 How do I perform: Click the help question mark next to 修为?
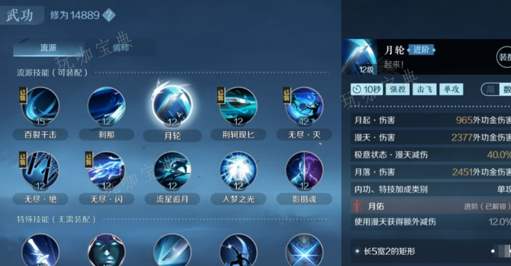(x=109, y=15)
